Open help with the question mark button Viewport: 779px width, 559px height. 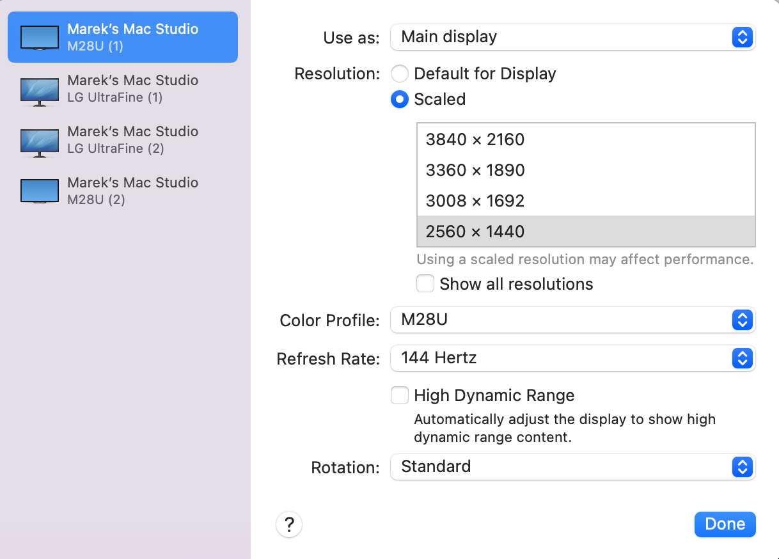click(x=289, y=525)
